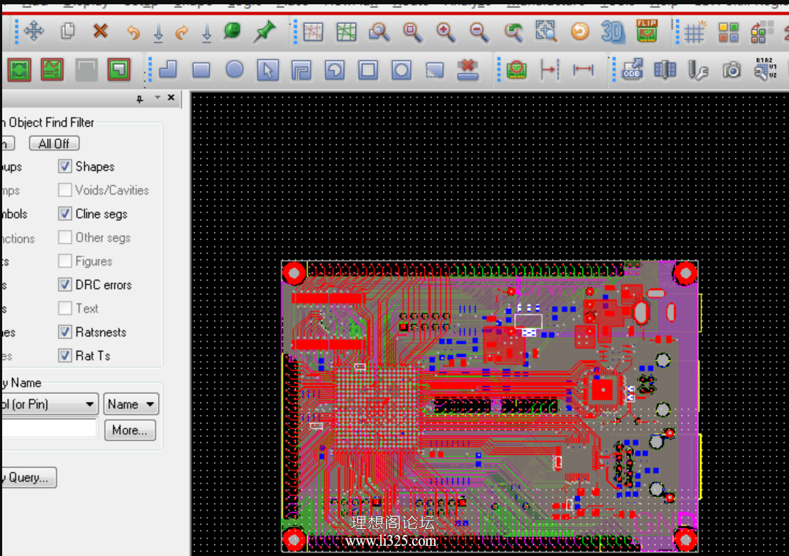The width and height of the screenshot is (789, 556).
Task: Choose the Shape Select arrow tool
Action: click(x=268, y=70)
